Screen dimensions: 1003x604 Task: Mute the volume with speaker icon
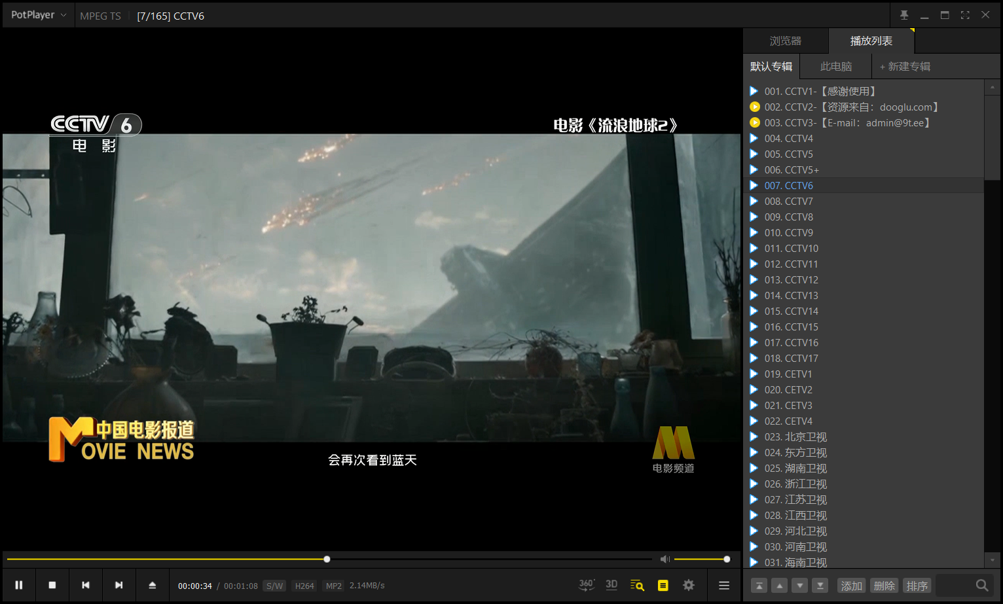(665, 559)
